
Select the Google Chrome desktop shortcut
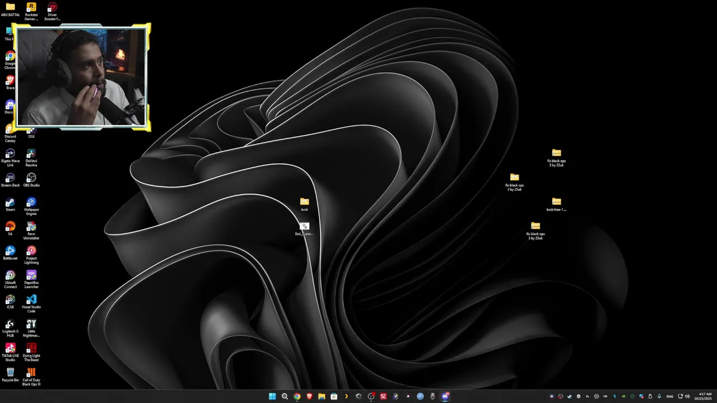click(10, 60)
